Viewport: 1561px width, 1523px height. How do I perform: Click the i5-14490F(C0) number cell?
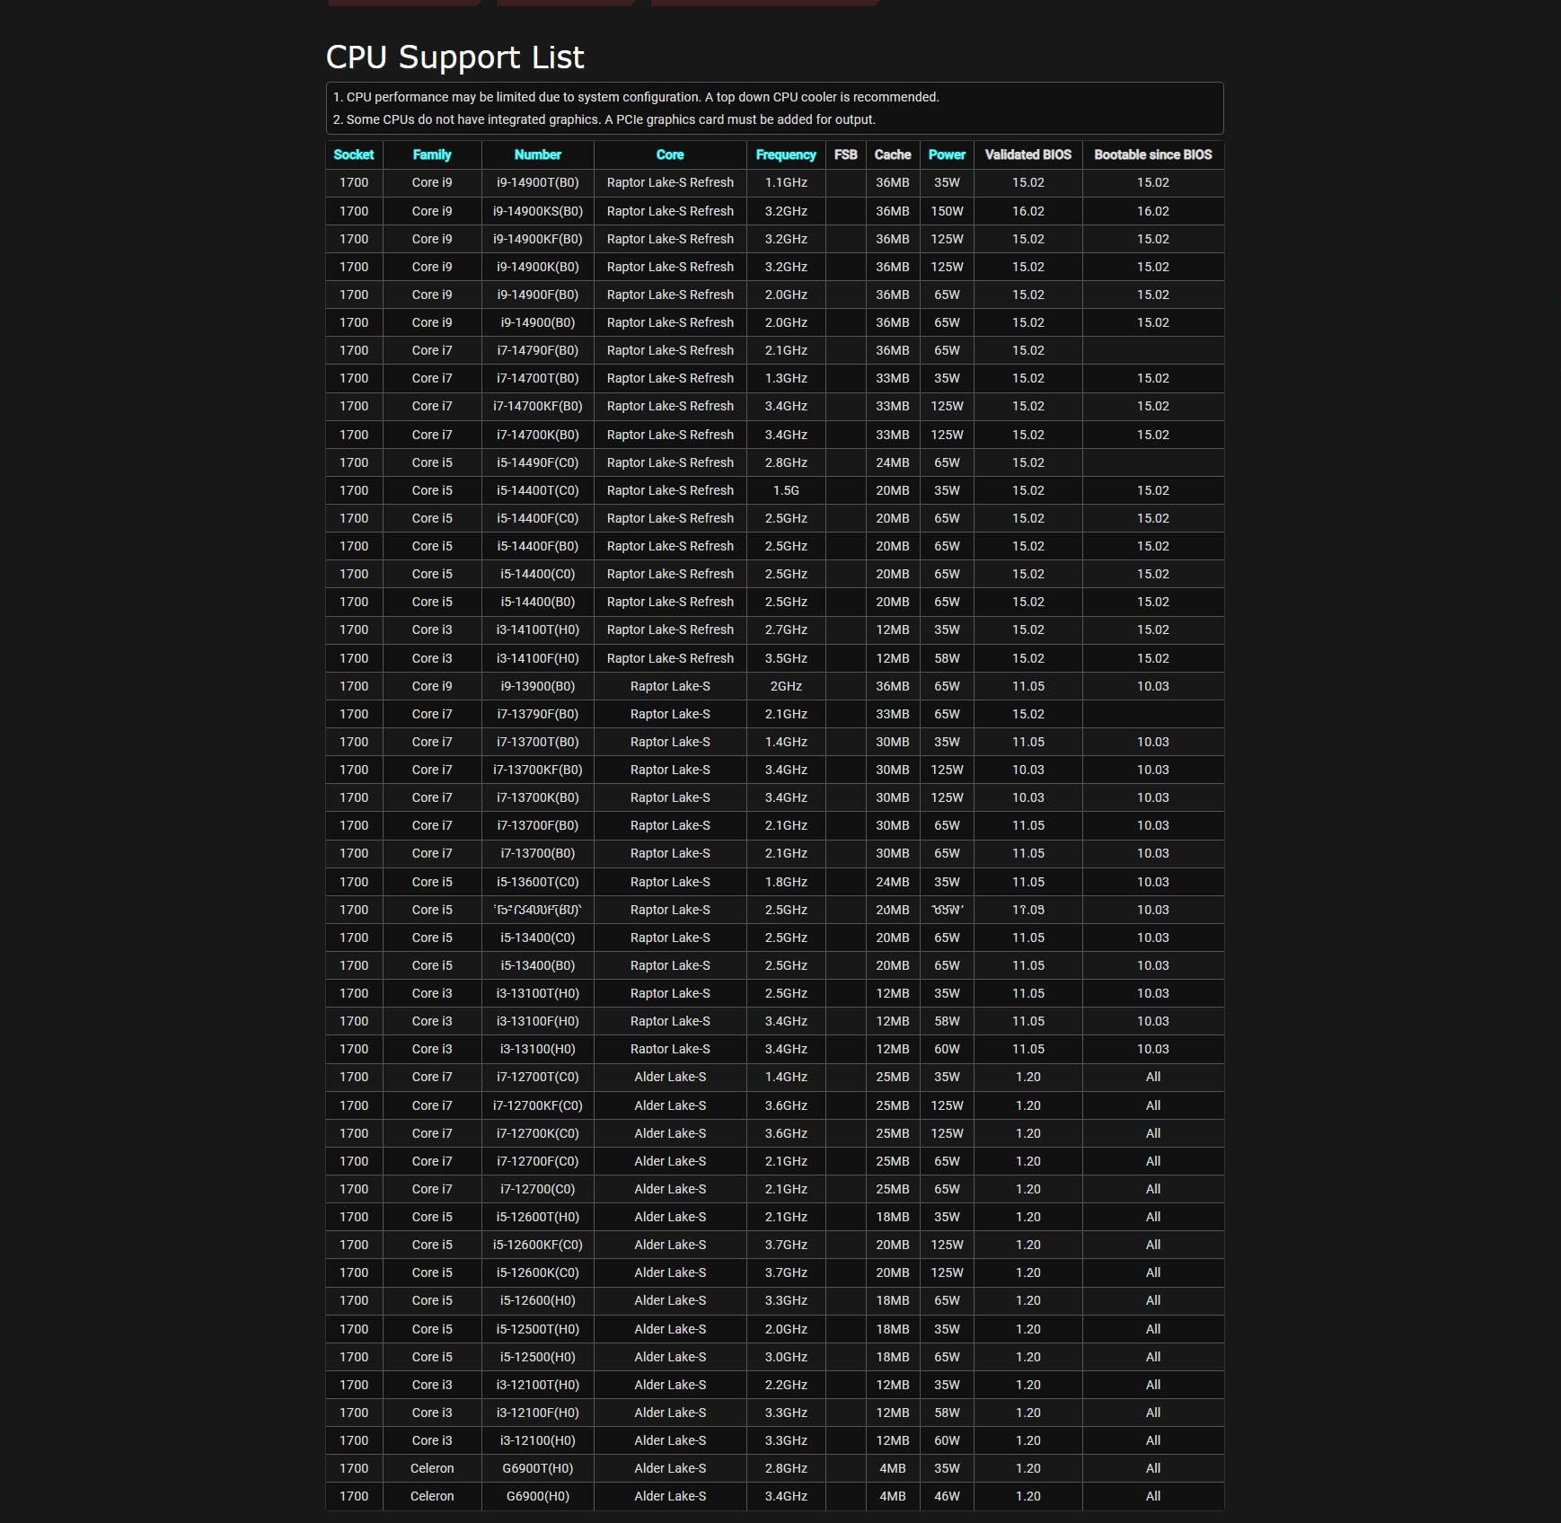click(537, 462)
